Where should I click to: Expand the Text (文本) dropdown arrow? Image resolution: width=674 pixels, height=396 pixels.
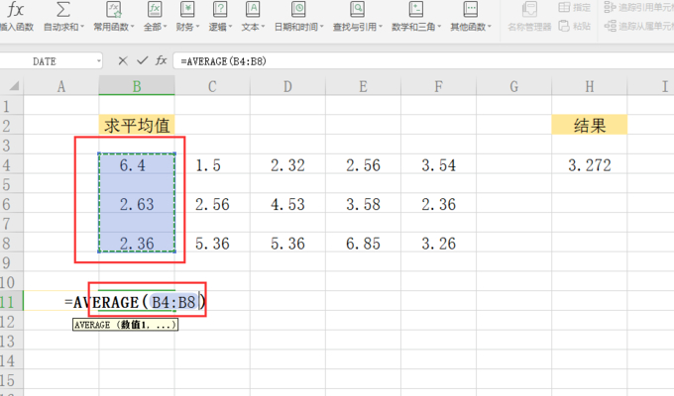click(x=263, y=27)
